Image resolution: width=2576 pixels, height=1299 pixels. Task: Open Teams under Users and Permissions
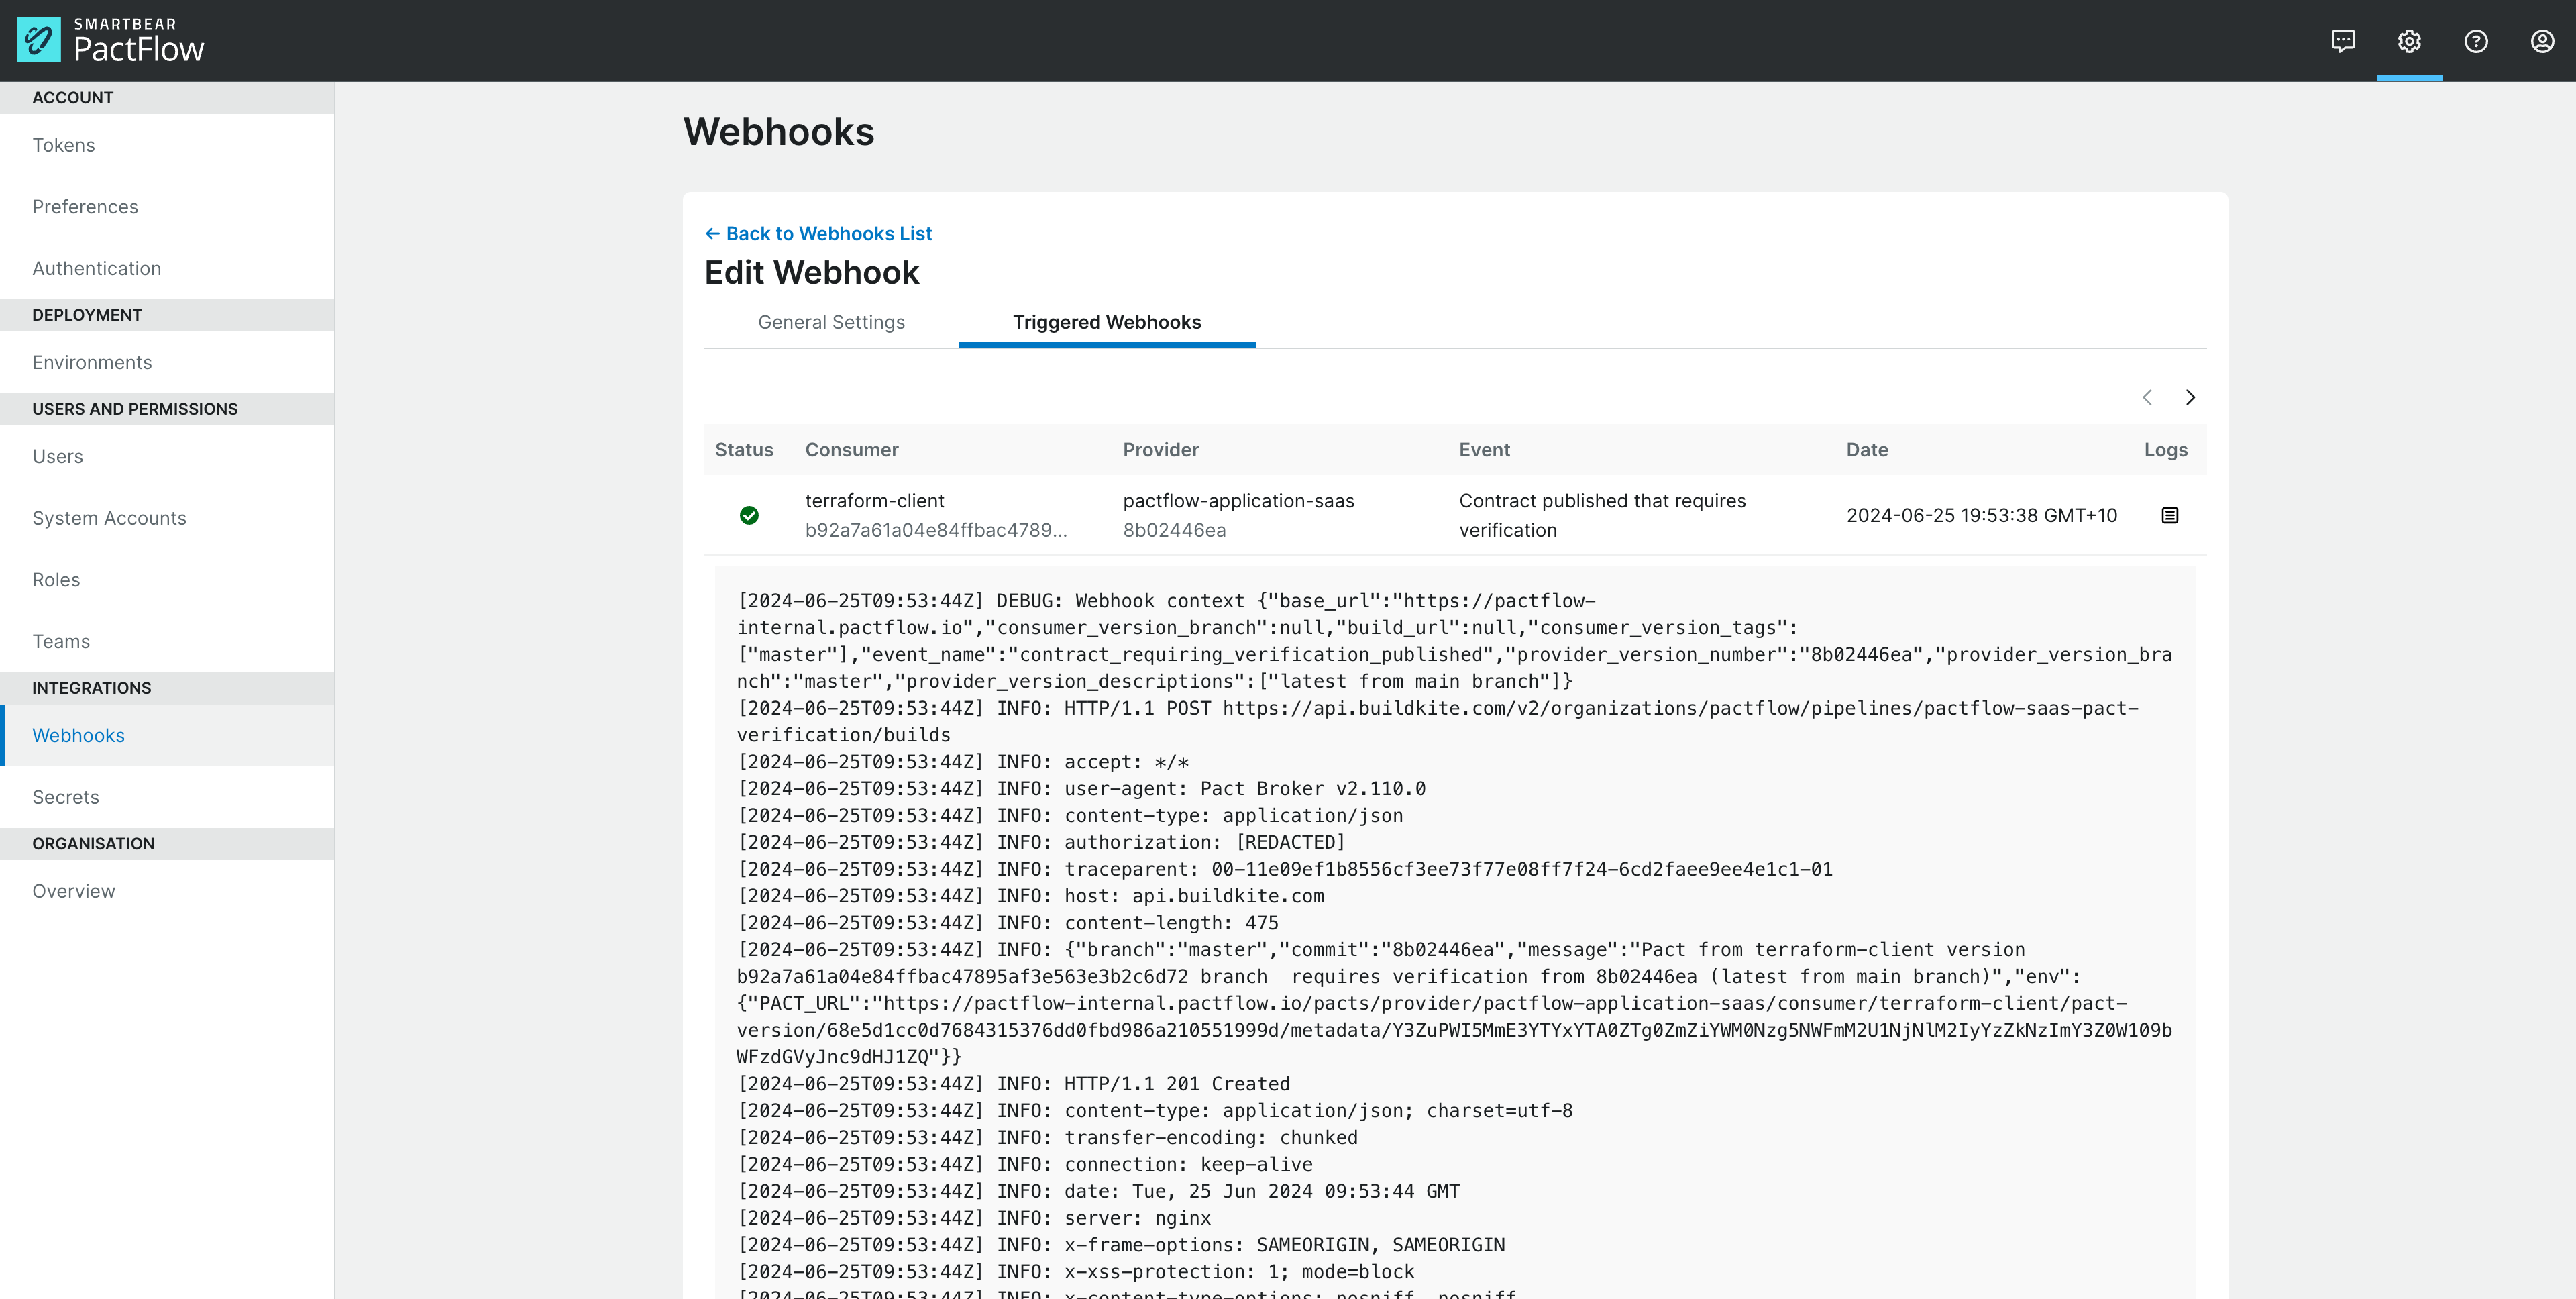click(61, 641)
